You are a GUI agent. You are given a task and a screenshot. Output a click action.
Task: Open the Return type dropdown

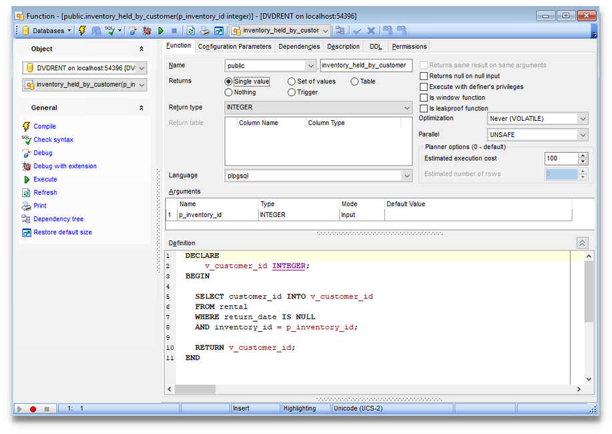(408, 107)
